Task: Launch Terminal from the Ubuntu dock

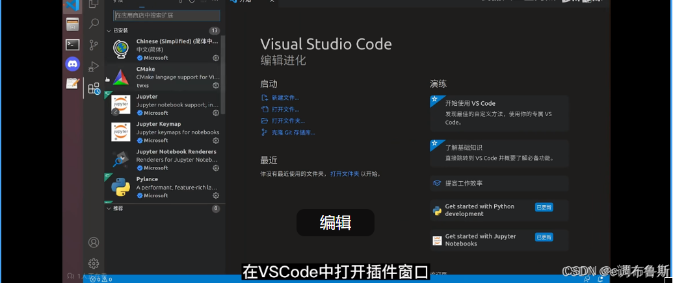Action: pyautogui.click(x=73, y=44)
